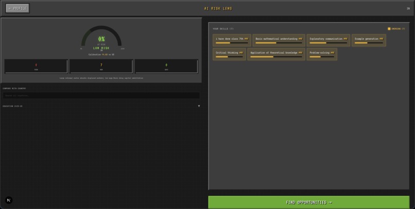Click the Emerging (7) legend label
This screenshot has height=209, width=415.
tap(398, 29)
